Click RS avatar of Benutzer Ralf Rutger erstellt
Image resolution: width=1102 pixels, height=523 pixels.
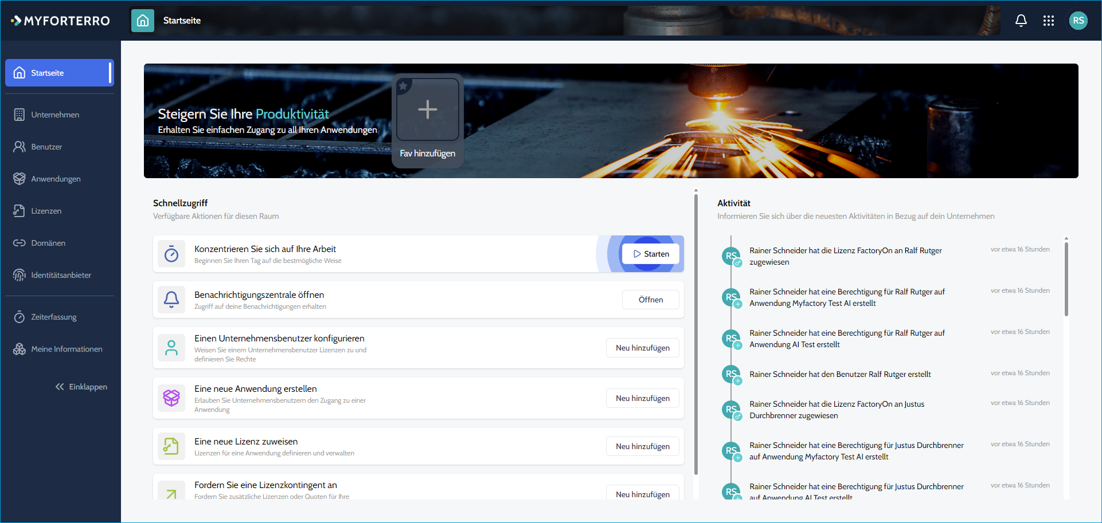tap(731, 374)
